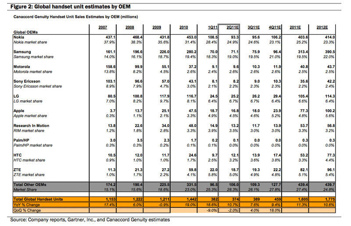
Task: Click the Source citation line
Action: coord(90,220)
